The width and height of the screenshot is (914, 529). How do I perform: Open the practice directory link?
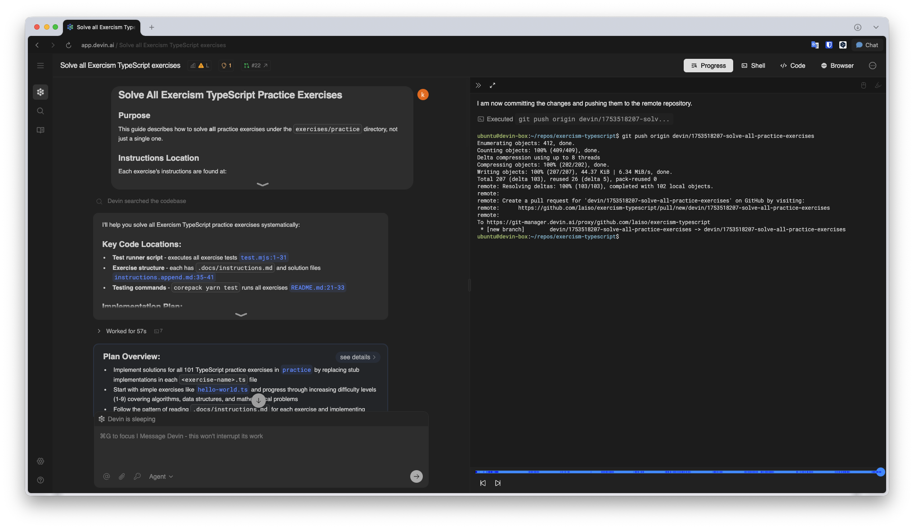click(x=296, y=370)
